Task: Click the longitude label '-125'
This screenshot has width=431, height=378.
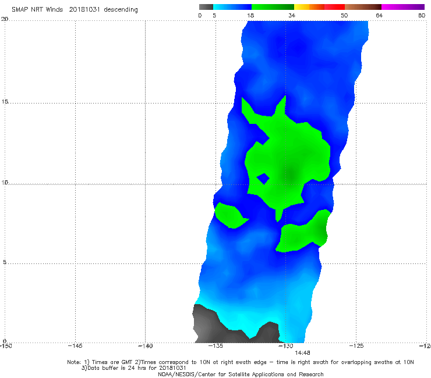Action: tap(356, 346)
